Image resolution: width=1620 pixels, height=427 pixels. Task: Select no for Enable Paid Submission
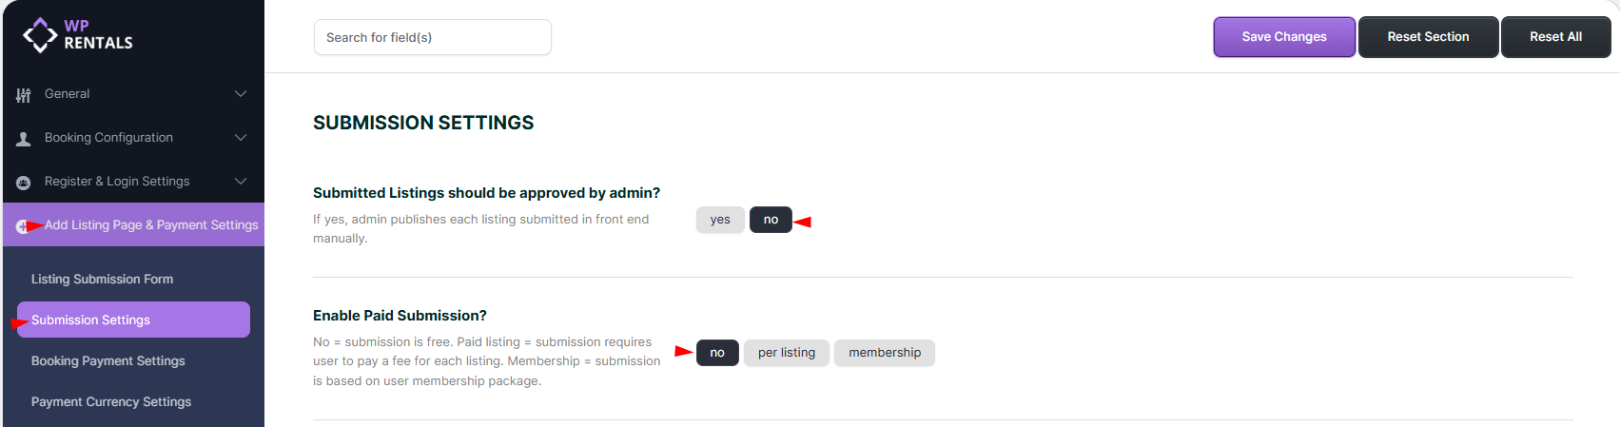(717, 353)
